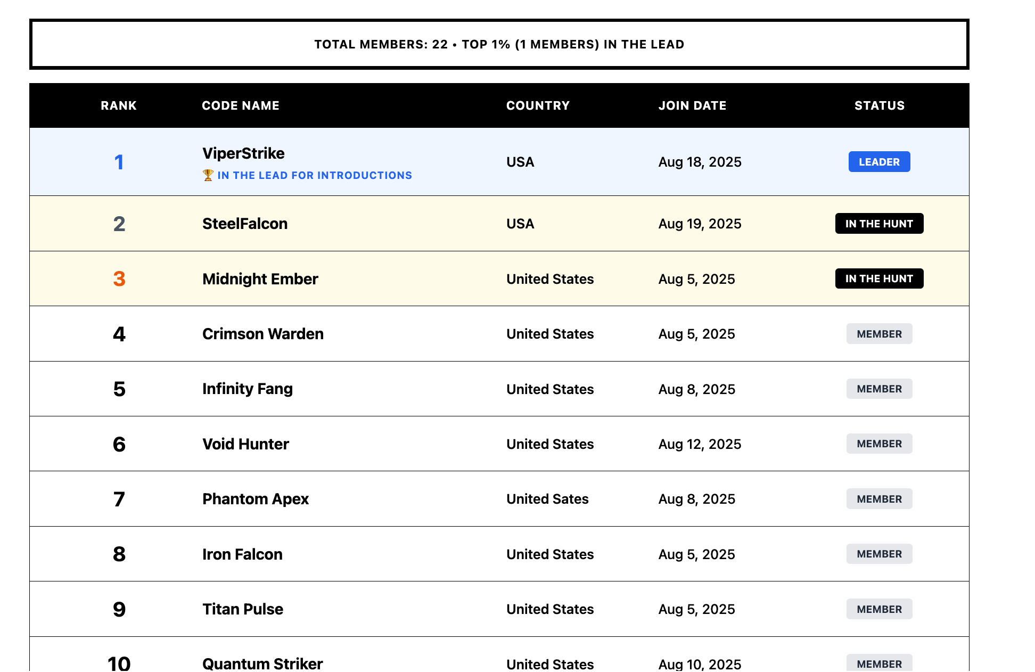Click the Quantum Striker code name

click(262, 663)
